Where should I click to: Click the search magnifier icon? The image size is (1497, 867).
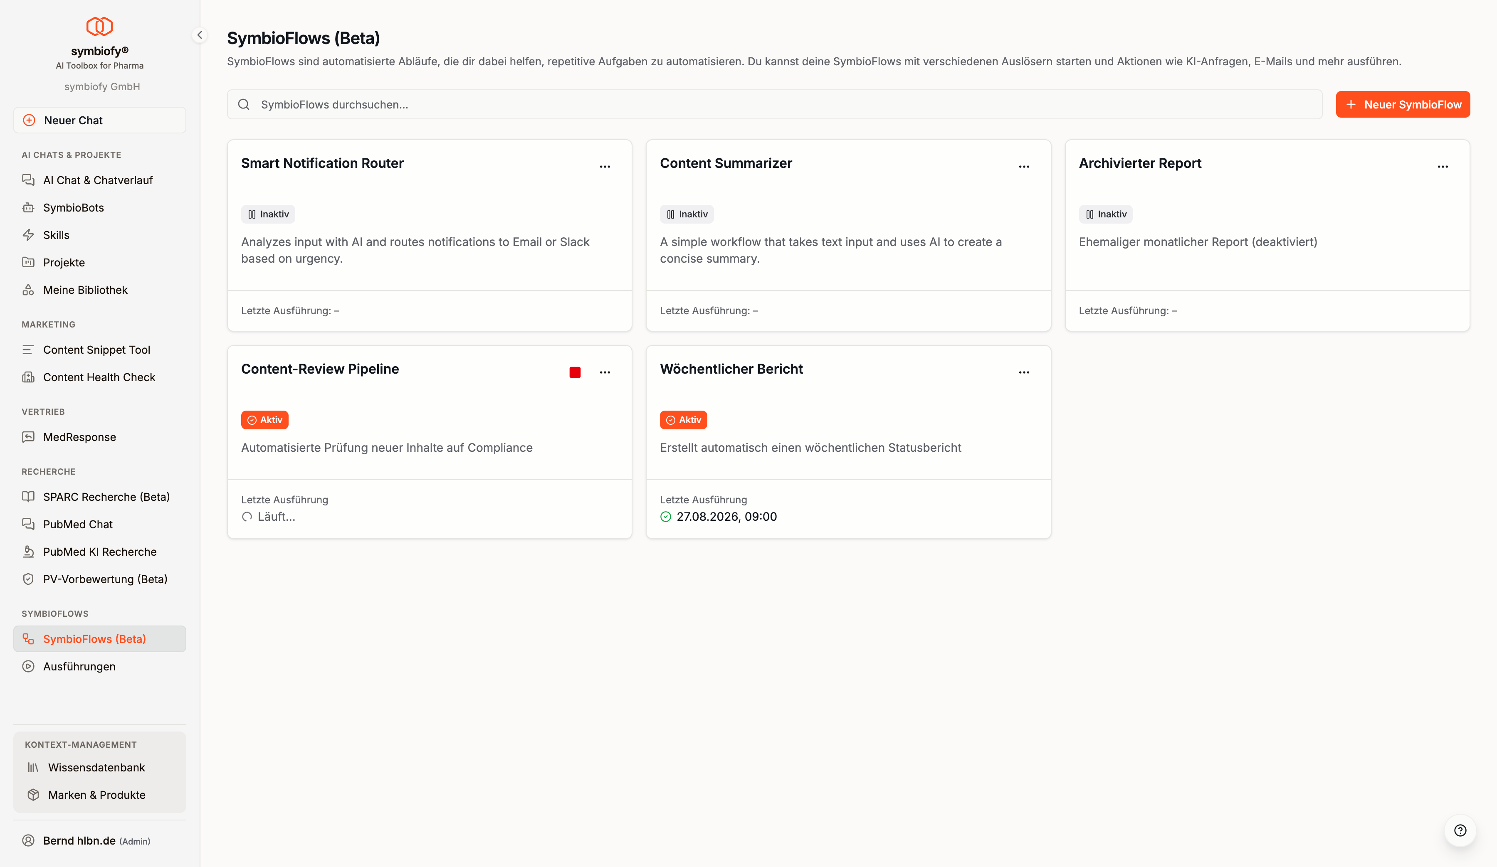tap(244, 104)
